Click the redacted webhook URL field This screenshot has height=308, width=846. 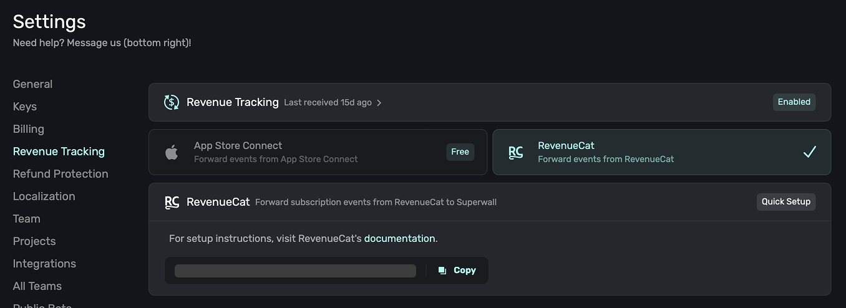pos(295,271)
